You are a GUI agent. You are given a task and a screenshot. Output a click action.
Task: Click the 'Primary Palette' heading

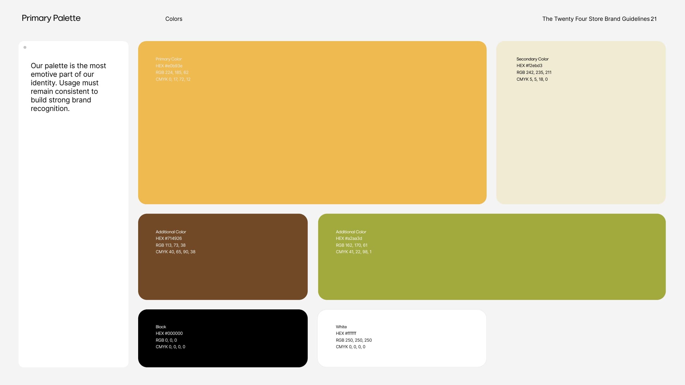51,18
